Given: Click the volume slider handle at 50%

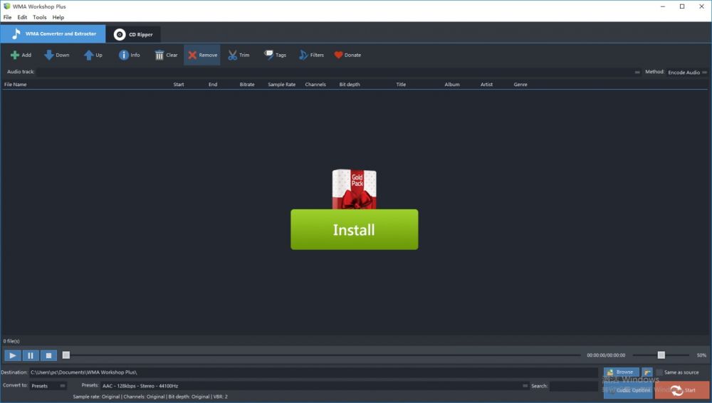Looking at the screenshot, I should tap(661, 355).
